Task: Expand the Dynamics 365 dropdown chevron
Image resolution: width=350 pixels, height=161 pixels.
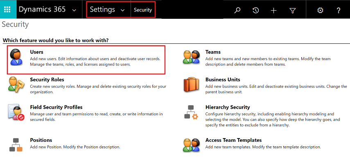Action: point(75,10)
